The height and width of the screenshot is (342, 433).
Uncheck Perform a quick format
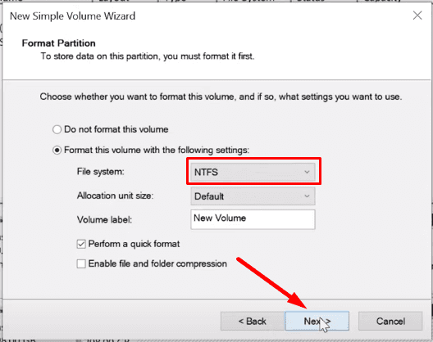(x=81, y=244)
